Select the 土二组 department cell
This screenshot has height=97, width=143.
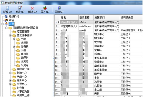[x=107, y=90]
